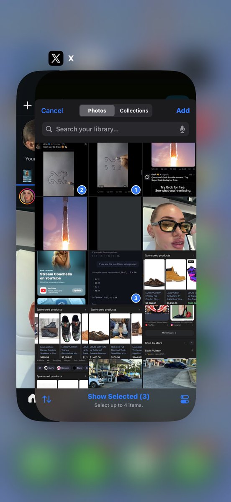Tap Show Selected (3)
Screen dimensions: 231x502
click(118, 396)
